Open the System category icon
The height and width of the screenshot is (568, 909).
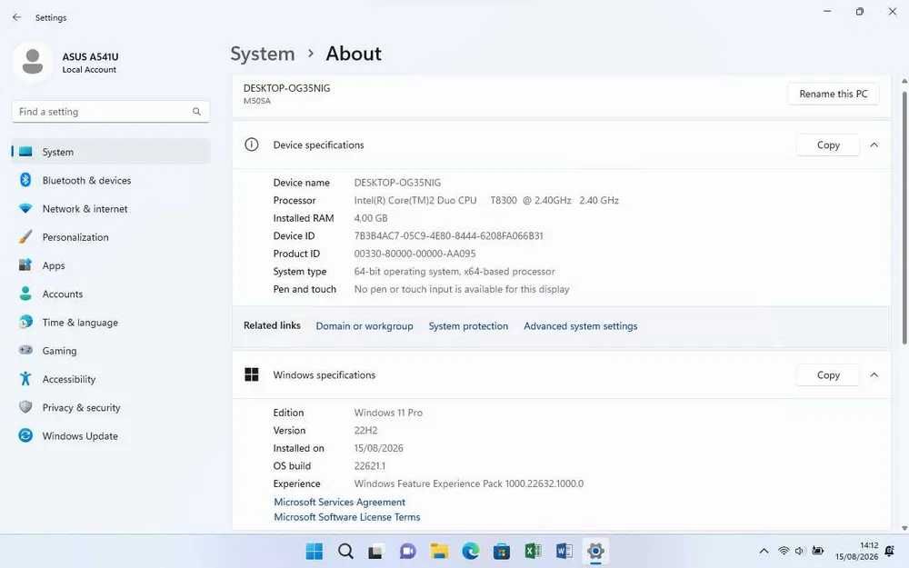(25, 152)
